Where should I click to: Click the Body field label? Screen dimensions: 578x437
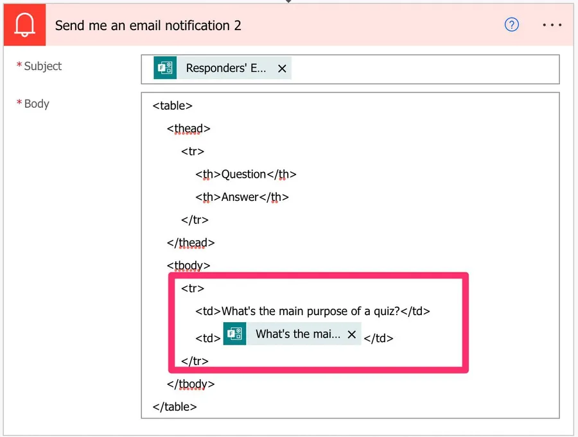point(37,104)
